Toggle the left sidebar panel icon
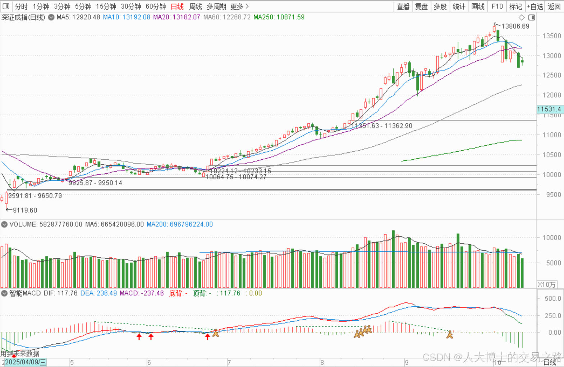The height and width of the screenshot is (367, 564). [x=6, y=6]
